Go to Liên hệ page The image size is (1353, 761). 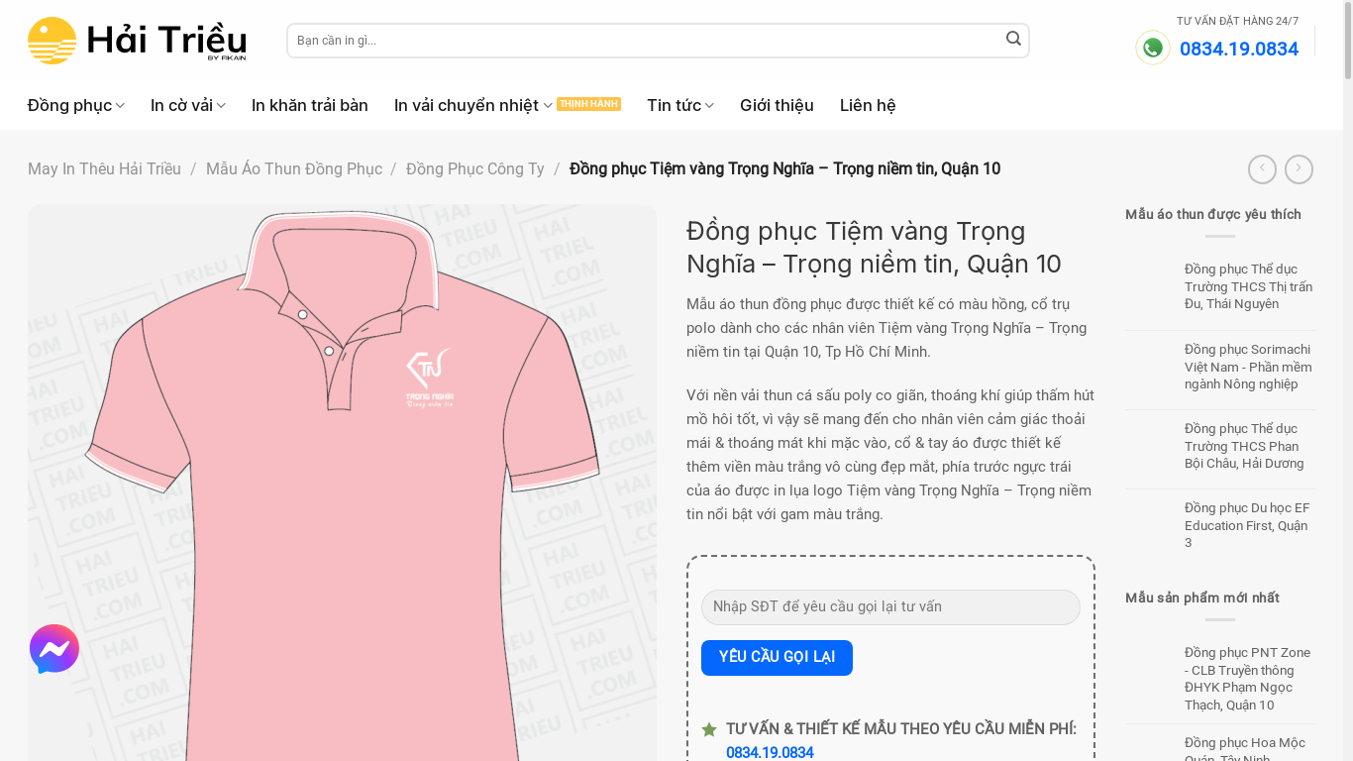(868, 105)
